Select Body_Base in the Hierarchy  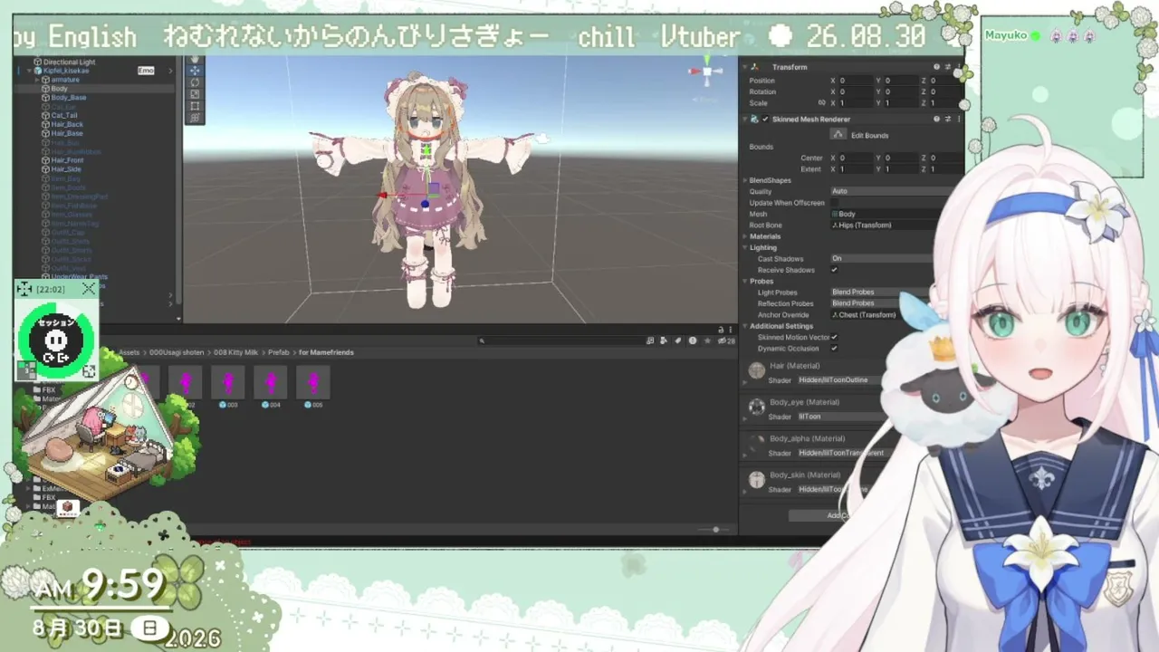[x=69, y=98]
